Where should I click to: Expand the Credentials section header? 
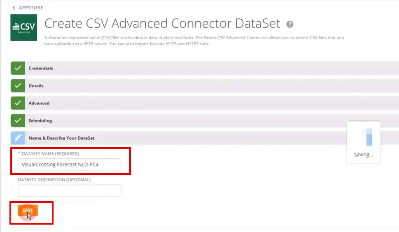click(40, 68)
